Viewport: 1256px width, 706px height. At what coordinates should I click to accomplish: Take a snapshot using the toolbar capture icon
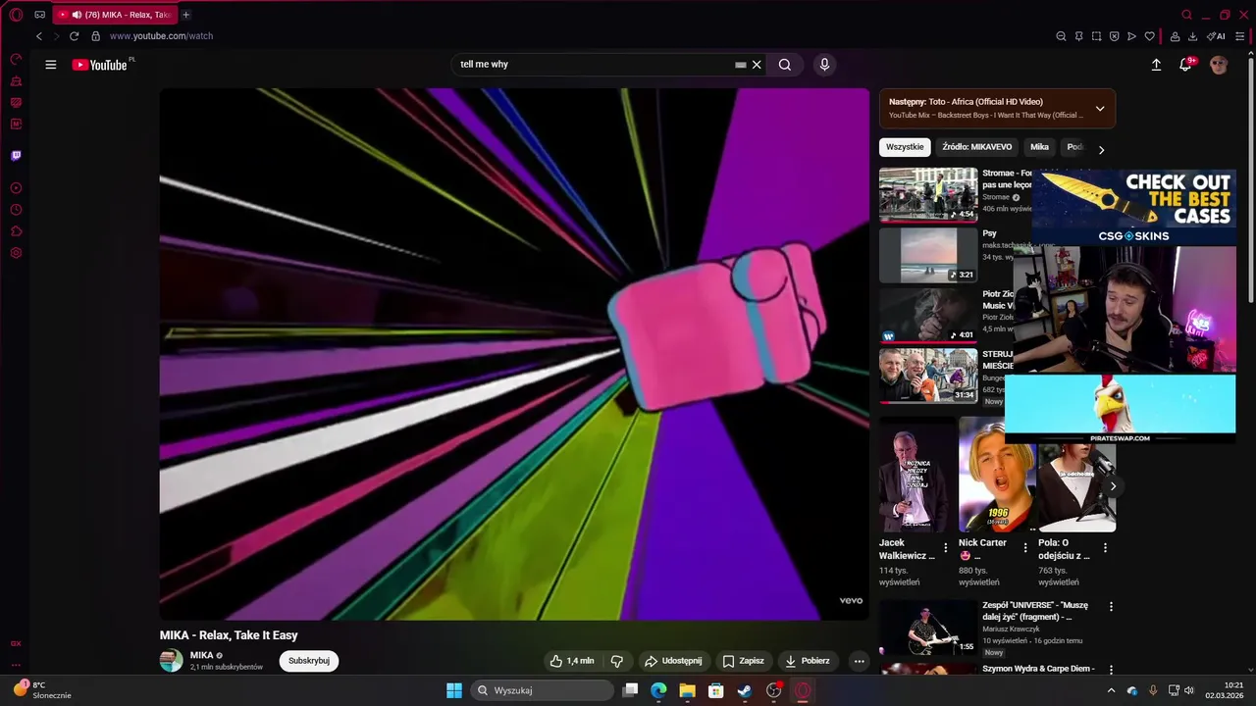(x=1096, y=36)
